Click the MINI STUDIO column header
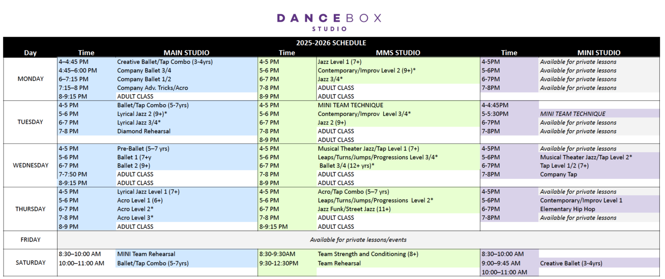The image size is (665, 279). tap(598, 53)
